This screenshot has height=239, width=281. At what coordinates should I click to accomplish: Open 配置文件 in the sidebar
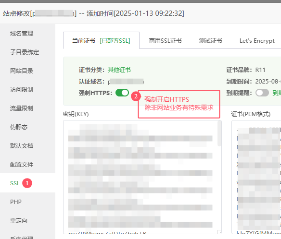pos(22,165)
